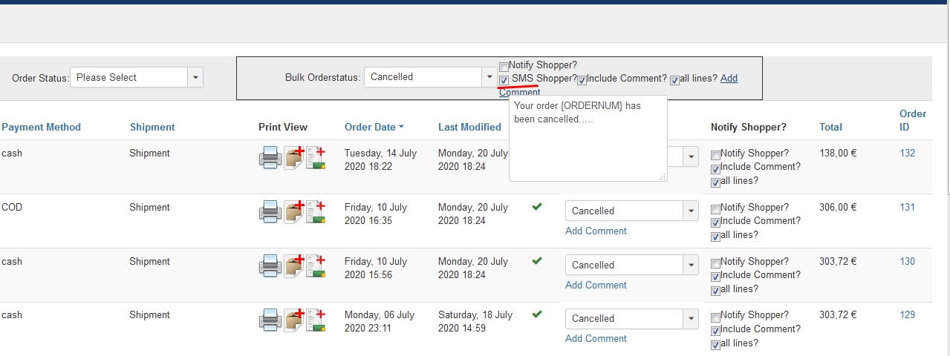
Task: Sort by Order Date column header
Action: [x=374, y=127]
